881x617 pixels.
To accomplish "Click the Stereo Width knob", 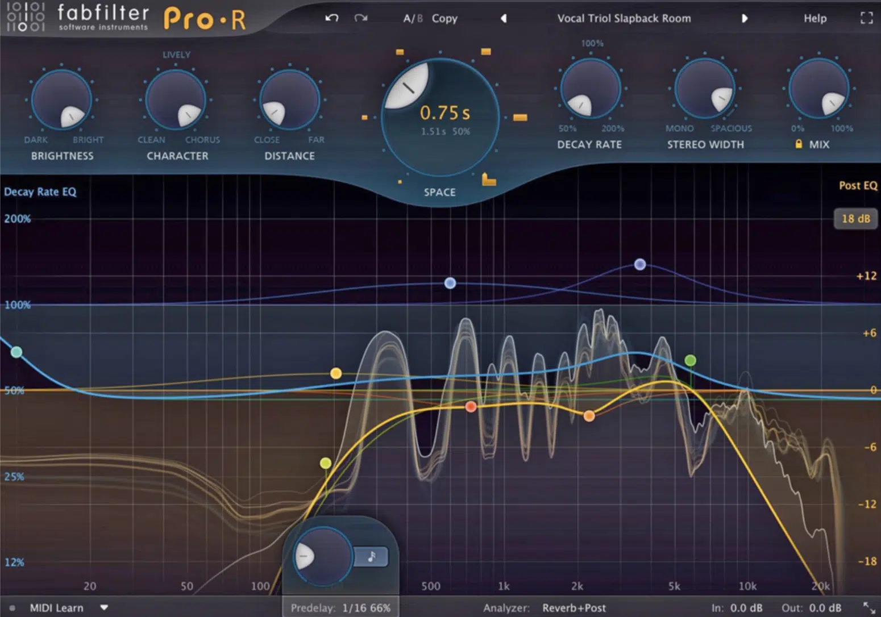I will (x=705, y=89).
